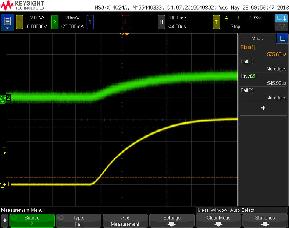
Task: Click the -20.000mA channel 2 offset
Action: click(72, 27)
